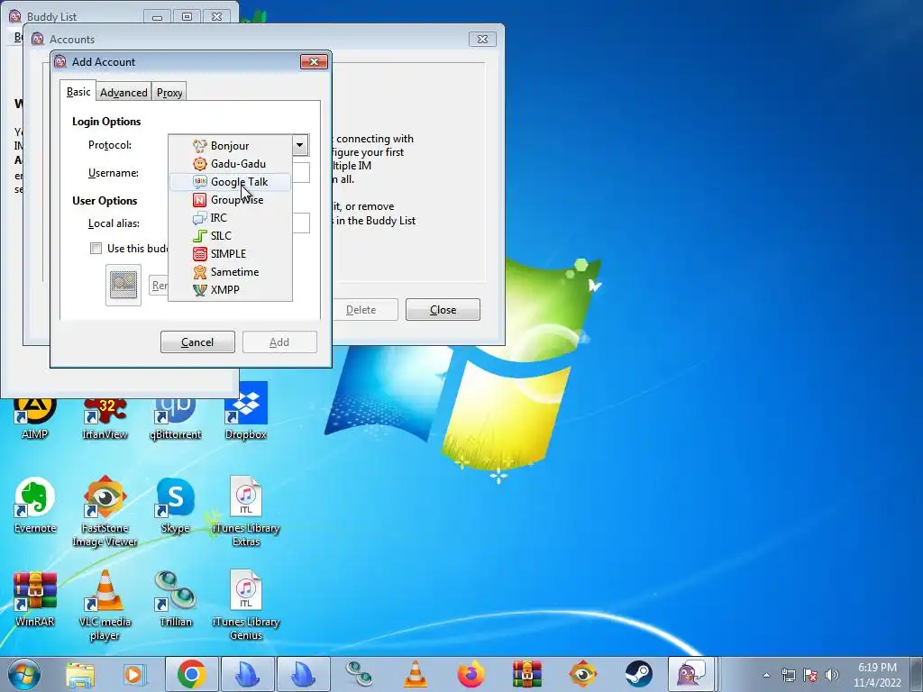Show hidden system tray icons
The height and width of the screenshot is (692, 923).
pyautogui.click(x=766, y=675)
